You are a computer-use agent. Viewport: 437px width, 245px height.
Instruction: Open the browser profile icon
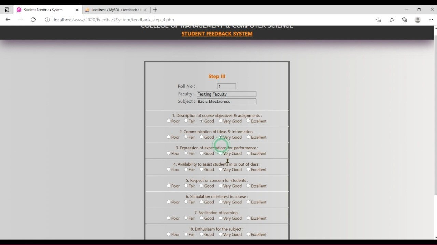[x=418, y=20]
